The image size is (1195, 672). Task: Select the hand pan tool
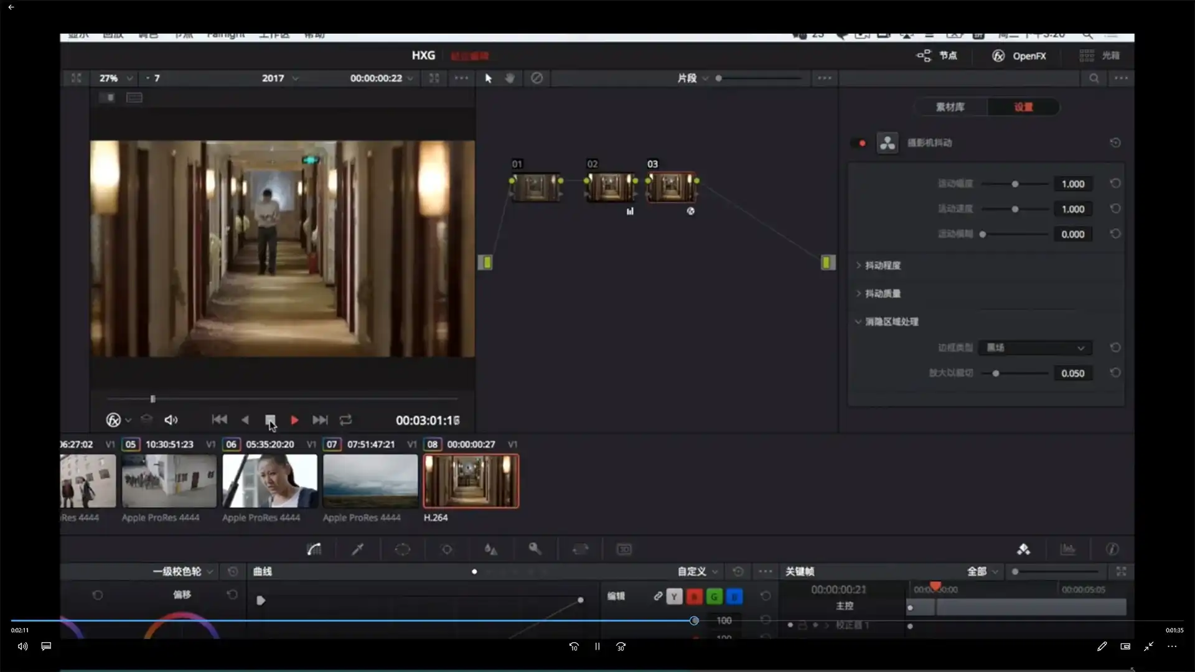click(x=510, y=78)
